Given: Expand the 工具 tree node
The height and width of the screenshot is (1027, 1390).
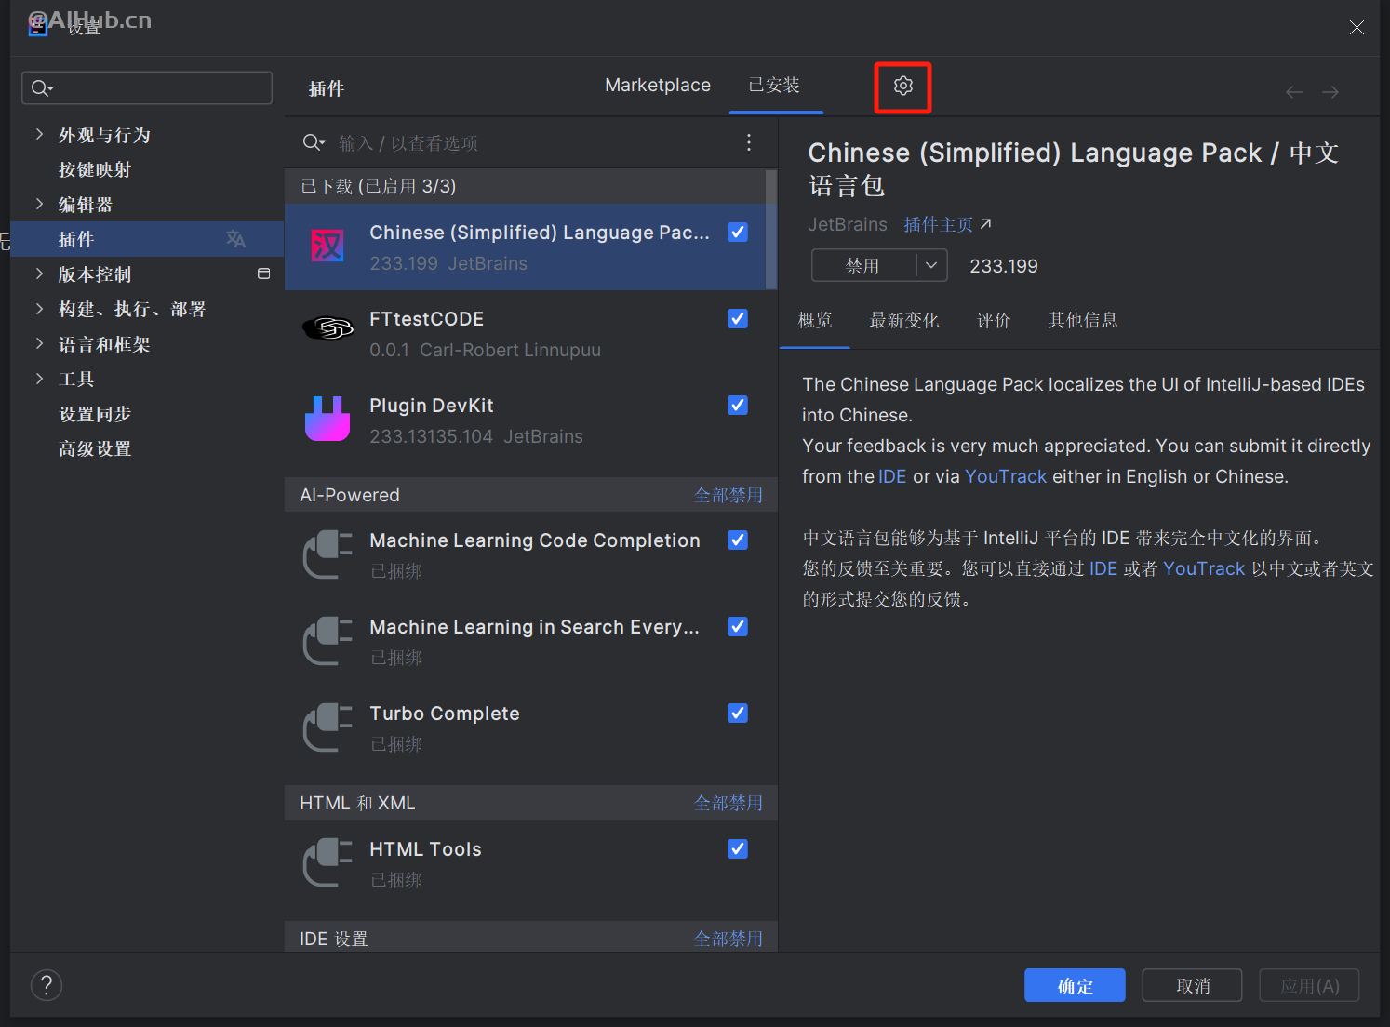Looking at the screenshot, I should [39, 378].
